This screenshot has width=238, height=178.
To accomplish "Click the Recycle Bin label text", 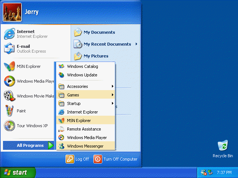I will click(x=223, y=156).
